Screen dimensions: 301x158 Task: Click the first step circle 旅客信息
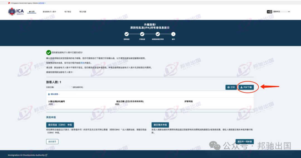(127, 34)
